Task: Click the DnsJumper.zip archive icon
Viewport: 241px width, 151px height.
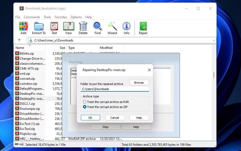Action: [17, 108]
